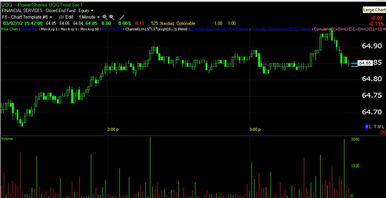This screenshot has width=386, height=198.
Task: Click the 64.80 price axis label
Action: pos(372,79)
